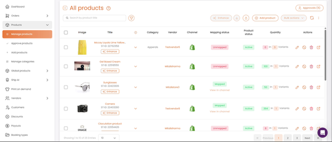The height and width of the screenshot is (142, 332).
Task: Edit the Claculation product row
Action: point(297,128)
